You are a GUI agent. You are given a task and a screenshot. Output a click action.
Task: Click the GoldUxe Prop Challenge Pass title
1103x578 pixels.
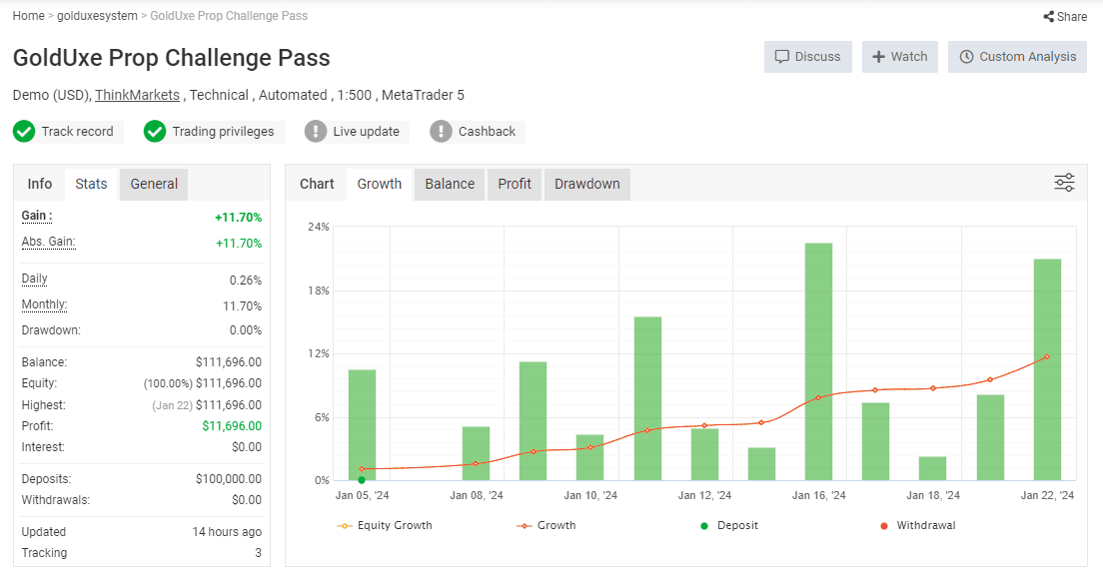coord(171,58)
